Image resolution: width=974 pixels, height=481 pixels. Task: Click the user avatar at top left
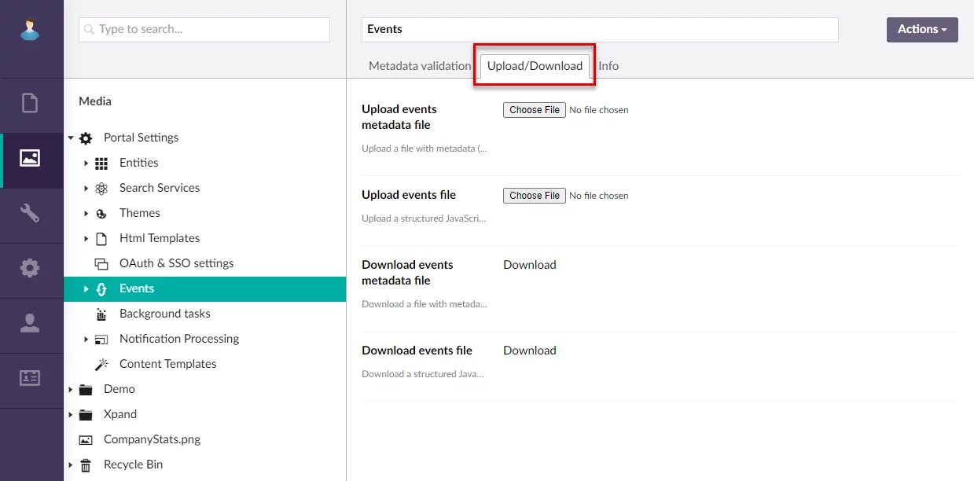pyautogui.click(x=30, y=30)
